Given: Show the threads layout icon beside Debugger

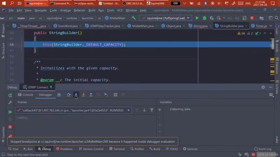Looking at the screenshot, I should pos(59,95).
